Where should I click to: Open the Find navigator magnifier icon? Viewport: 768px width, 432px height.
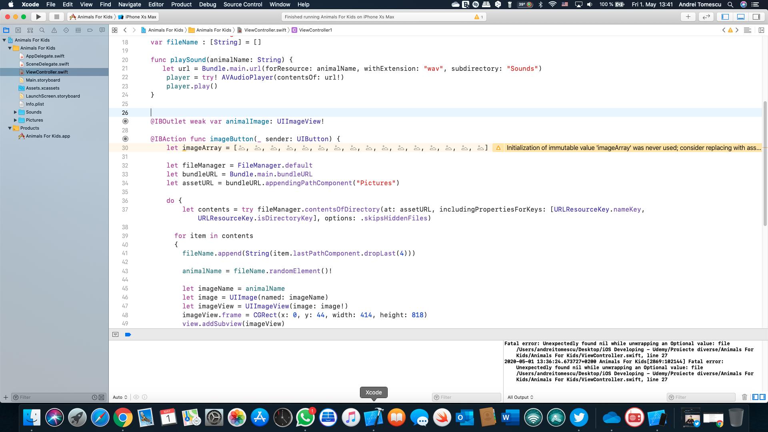pos(42,30)
